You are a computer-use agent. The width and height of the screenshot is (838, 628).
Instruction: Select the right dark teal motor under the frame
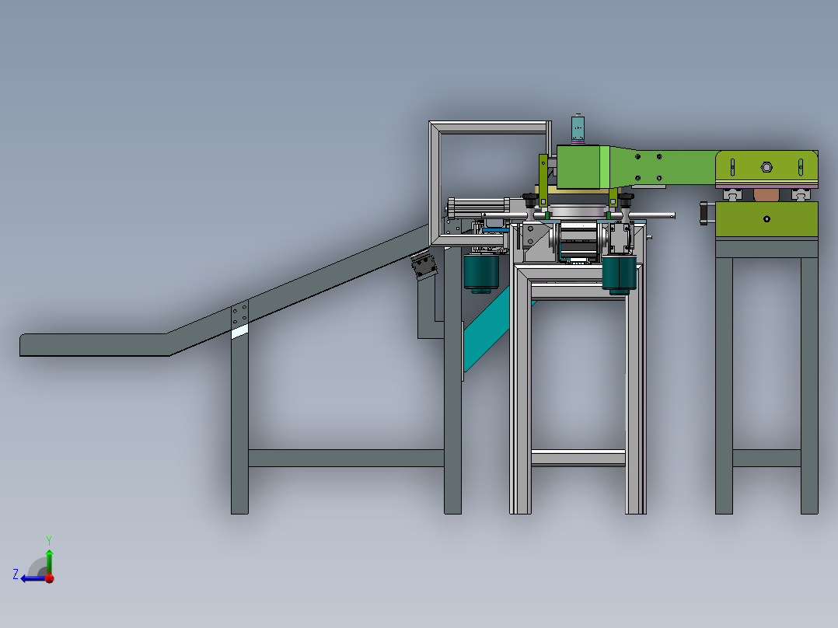point(619,274)
